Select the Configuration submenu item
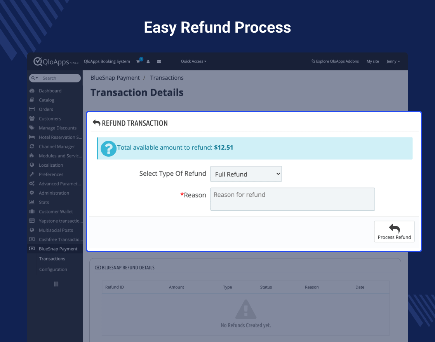This screenshot has width=435, height=342. 53,269
